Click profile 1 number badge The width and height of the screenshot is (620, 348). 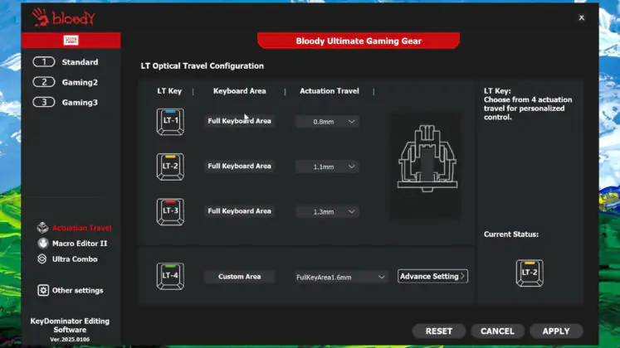(x=44, y=62)
